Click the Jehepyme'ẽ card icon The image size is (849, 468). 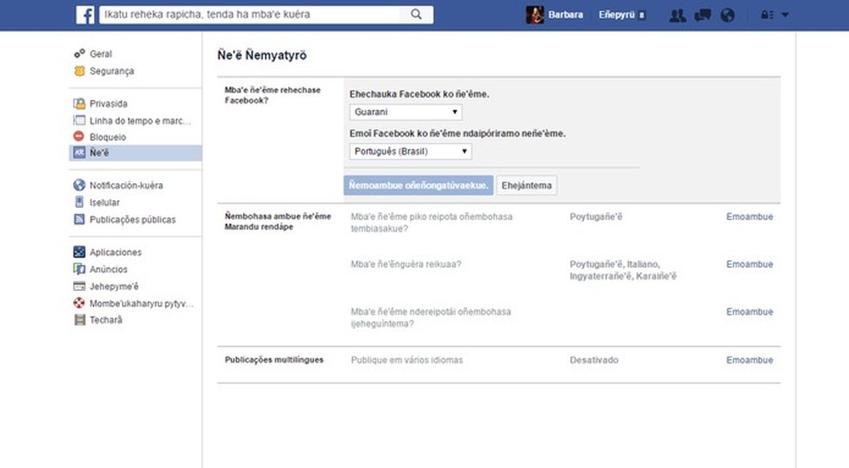point(79,286)
